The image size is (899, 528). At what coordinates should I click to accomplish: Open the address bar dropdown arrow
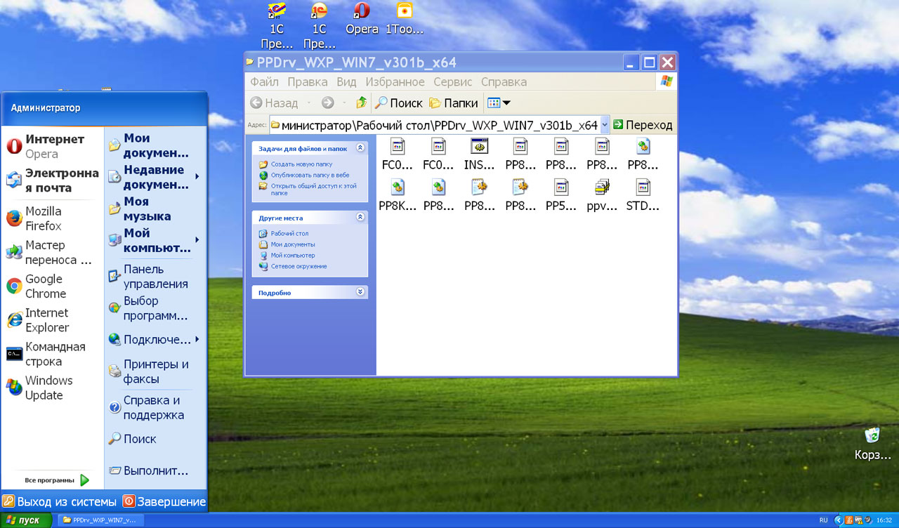(x=605, y=125)
